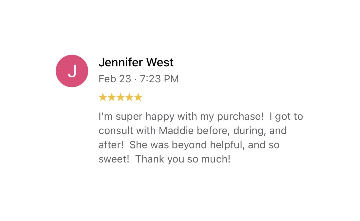The width and height of the screenshot is (360, 221).
Task: Open Jennifer West's reviewer name
Action: [x=136, y=62]
